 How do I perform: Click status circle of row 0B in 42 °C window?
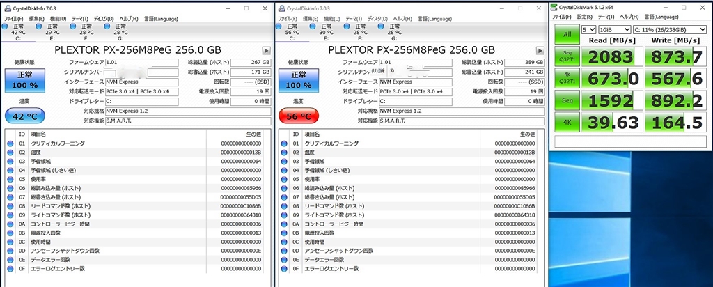(x=10, y=233)
